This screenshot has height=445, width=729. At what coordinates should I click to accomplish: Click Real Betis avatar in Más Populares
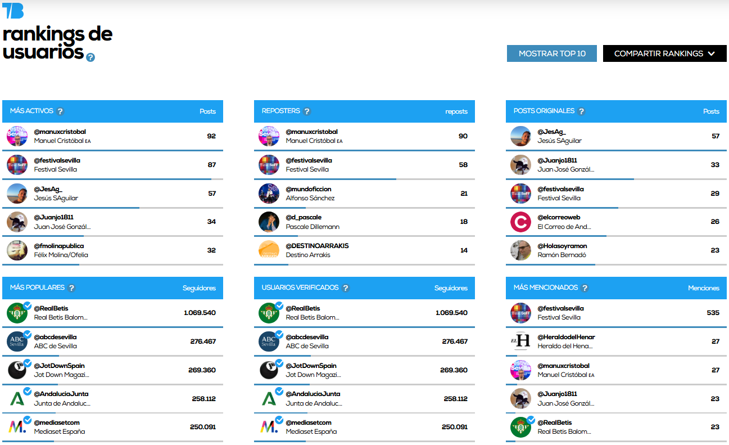click(17, 313)
